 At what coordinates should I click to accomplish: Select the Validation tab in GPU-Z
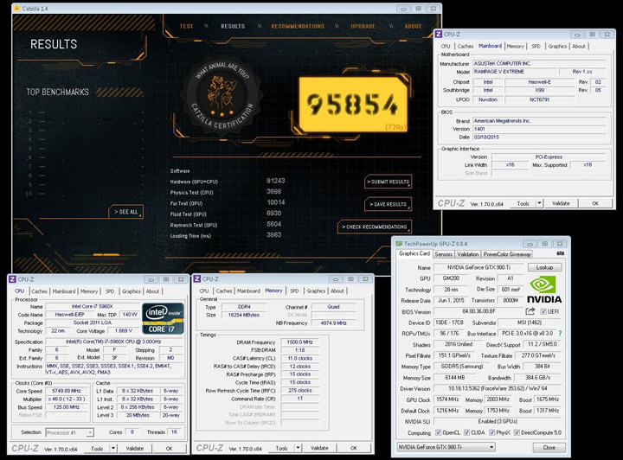tap(467, 254)
